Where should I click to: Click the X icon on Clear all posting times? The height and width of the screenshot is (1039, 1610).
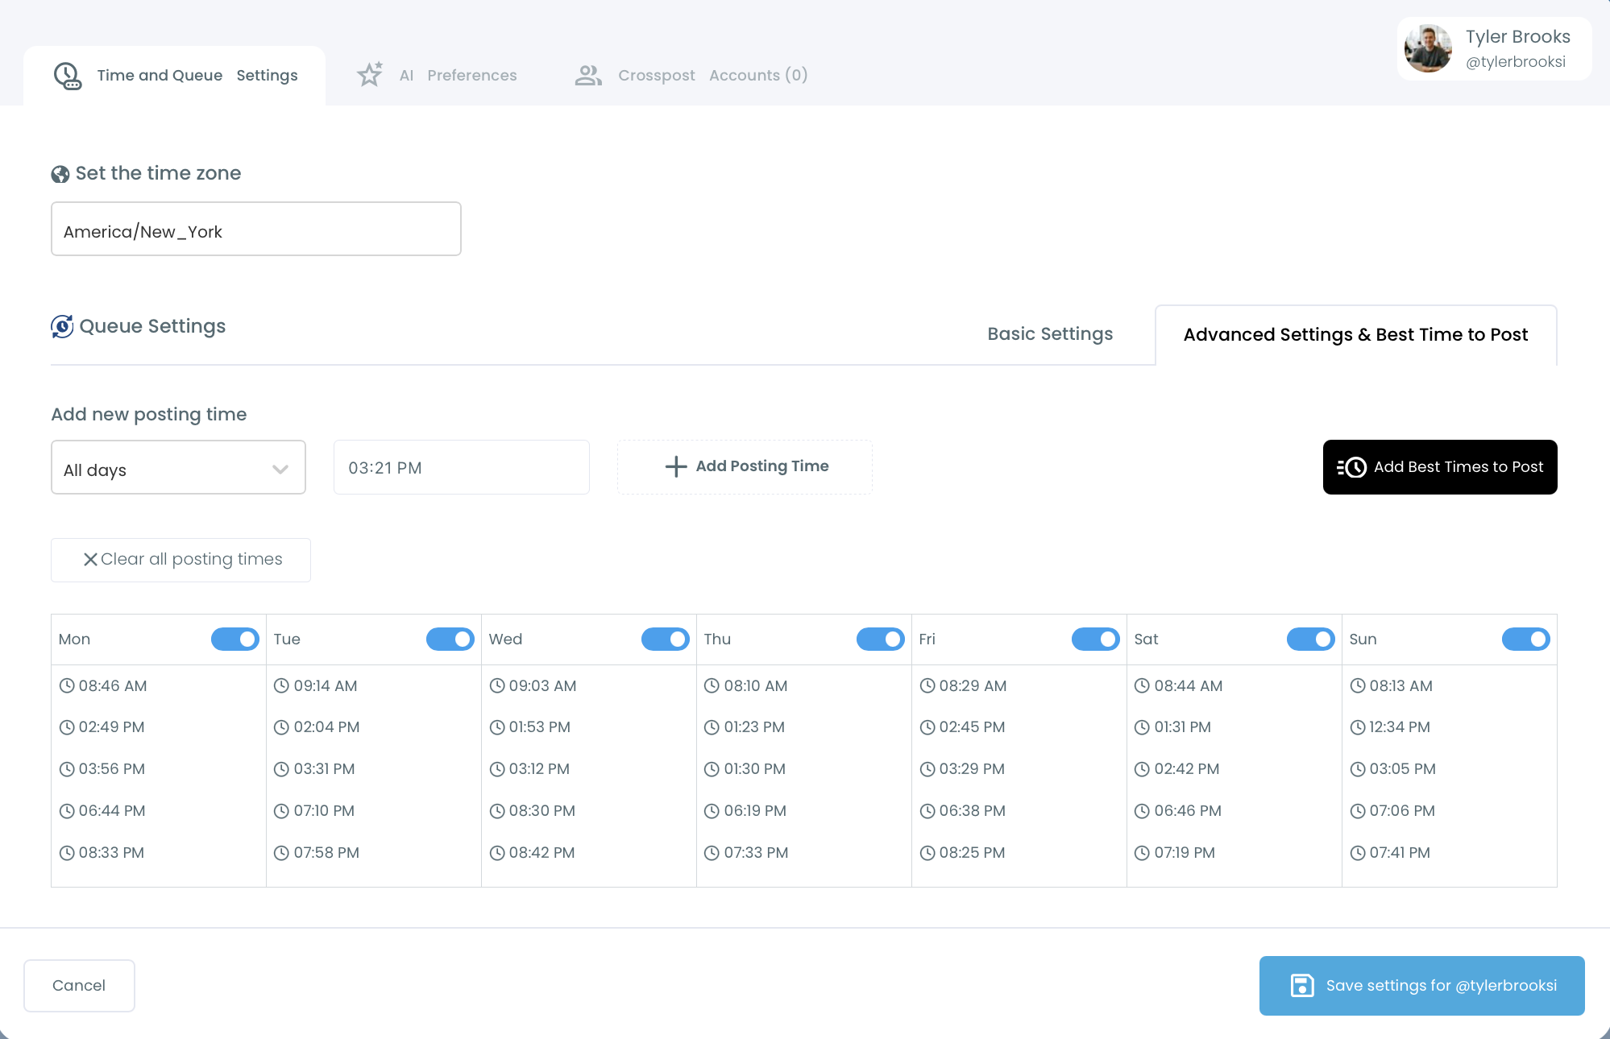click(x=90, y=559)
